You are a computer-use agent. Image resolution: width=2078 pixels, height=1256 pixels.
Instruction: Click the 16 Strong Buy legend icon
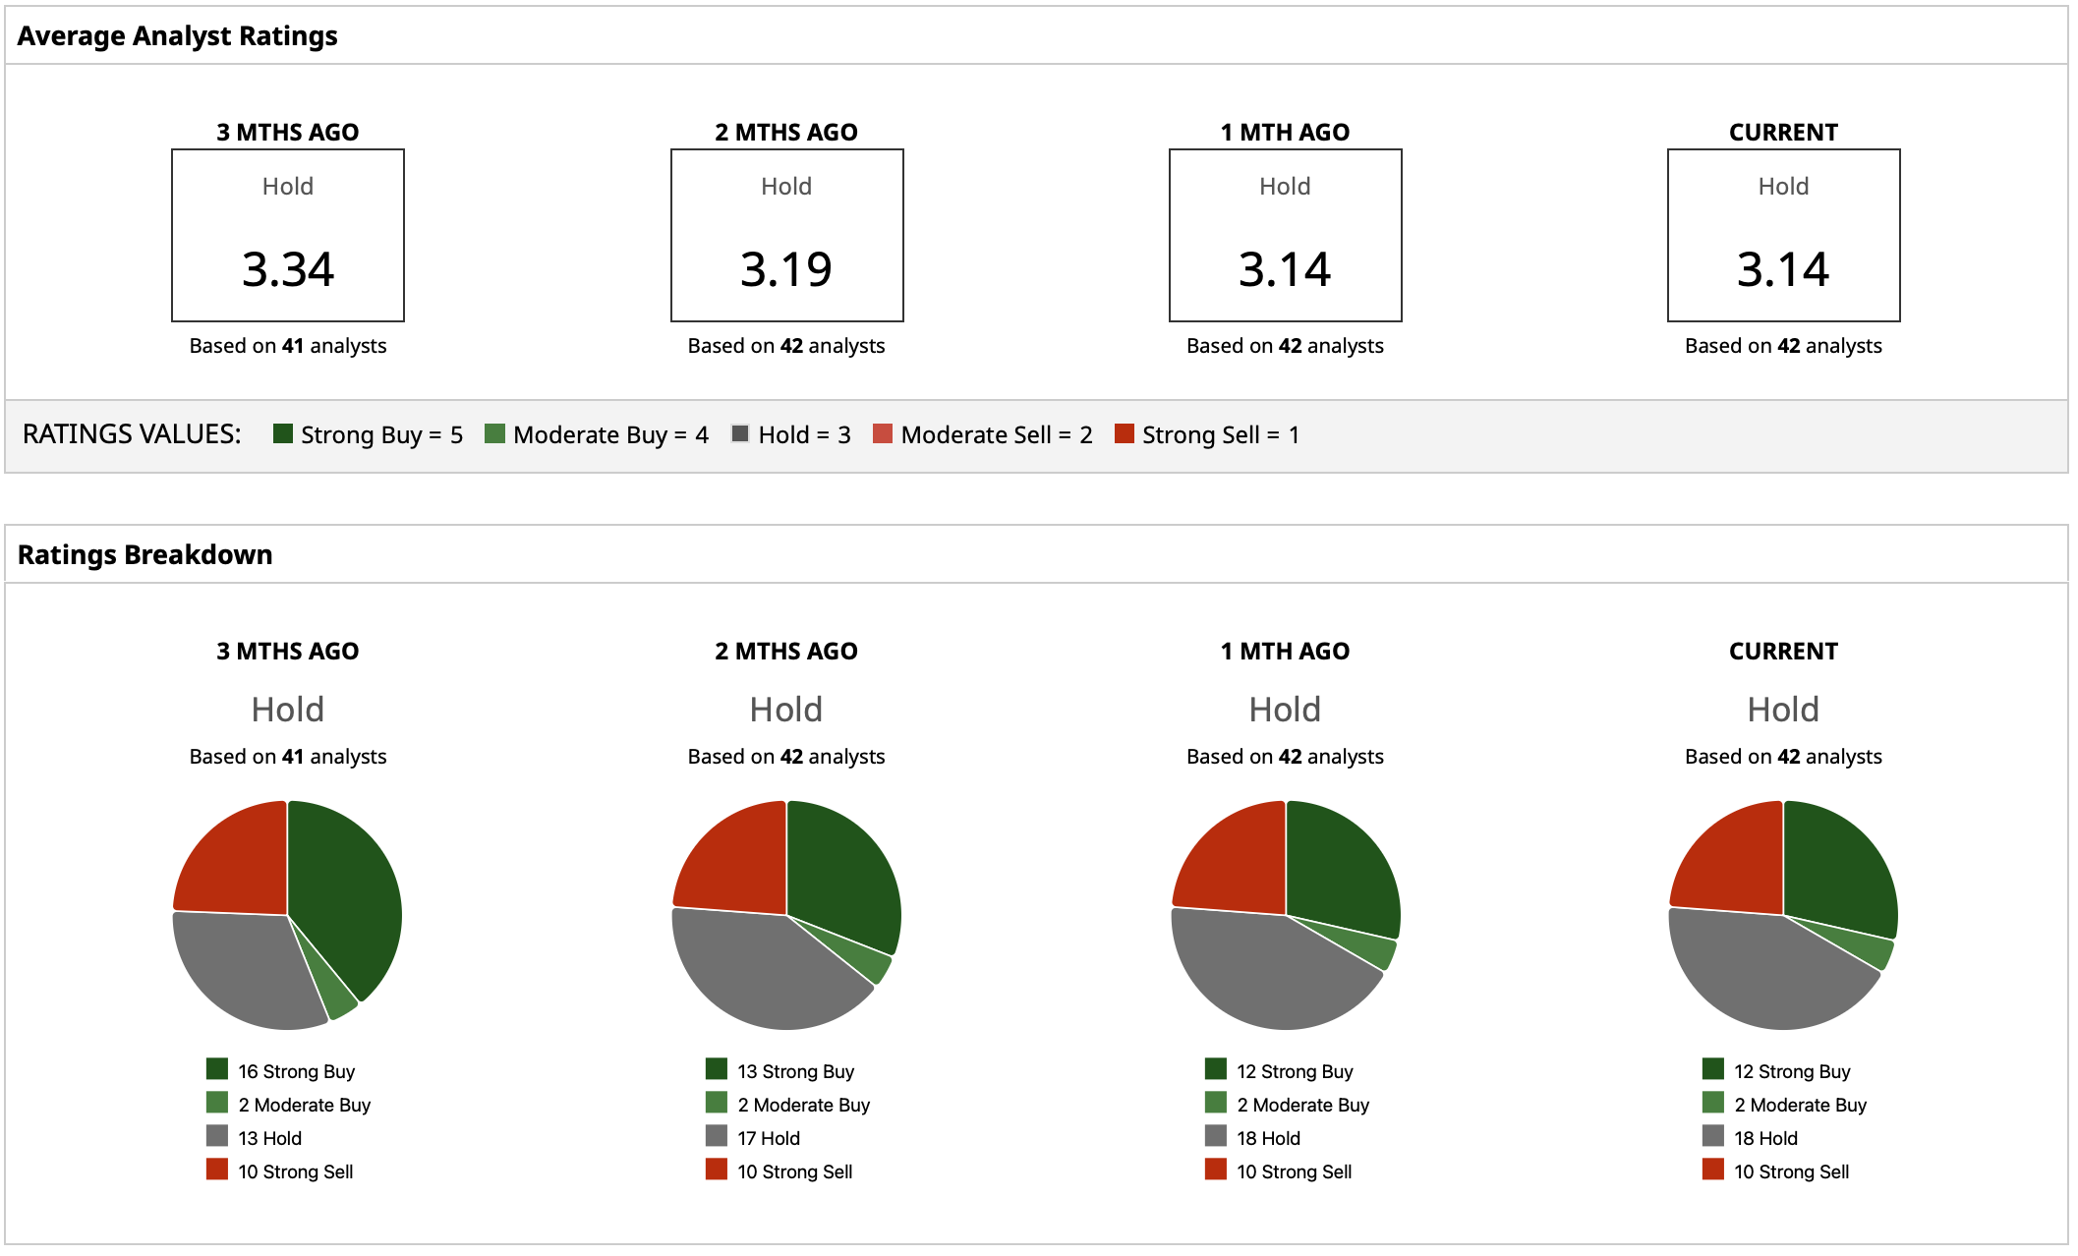pos(217,1069)
